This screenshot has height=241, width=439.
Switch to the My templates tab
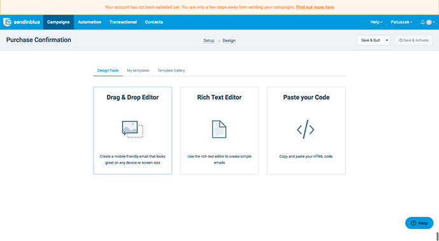(138, 71)
